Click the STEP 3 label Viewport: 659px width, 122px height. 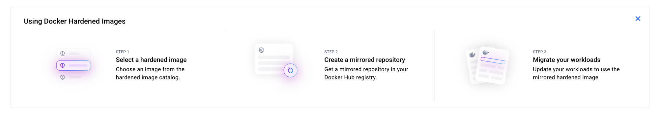(x=540, y=52)
